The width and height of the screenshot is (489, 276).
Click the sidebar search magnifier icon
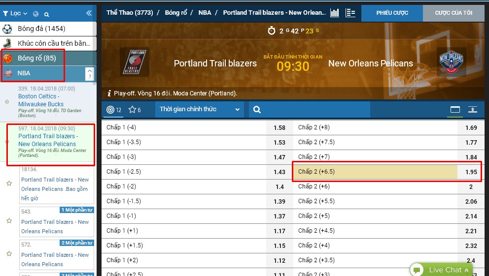click(46, 14)
